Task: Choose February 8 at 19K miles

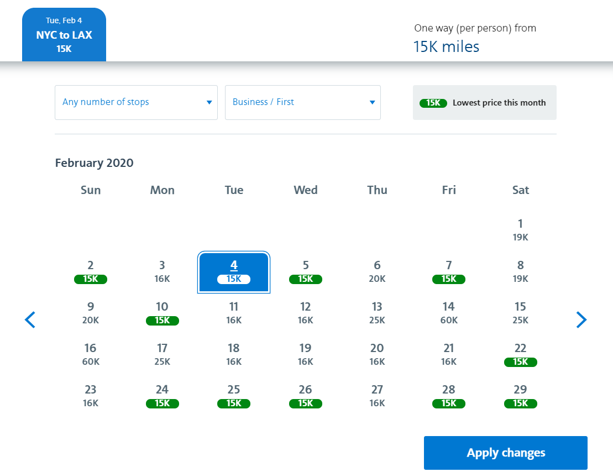Action: [x=520, y=272]
